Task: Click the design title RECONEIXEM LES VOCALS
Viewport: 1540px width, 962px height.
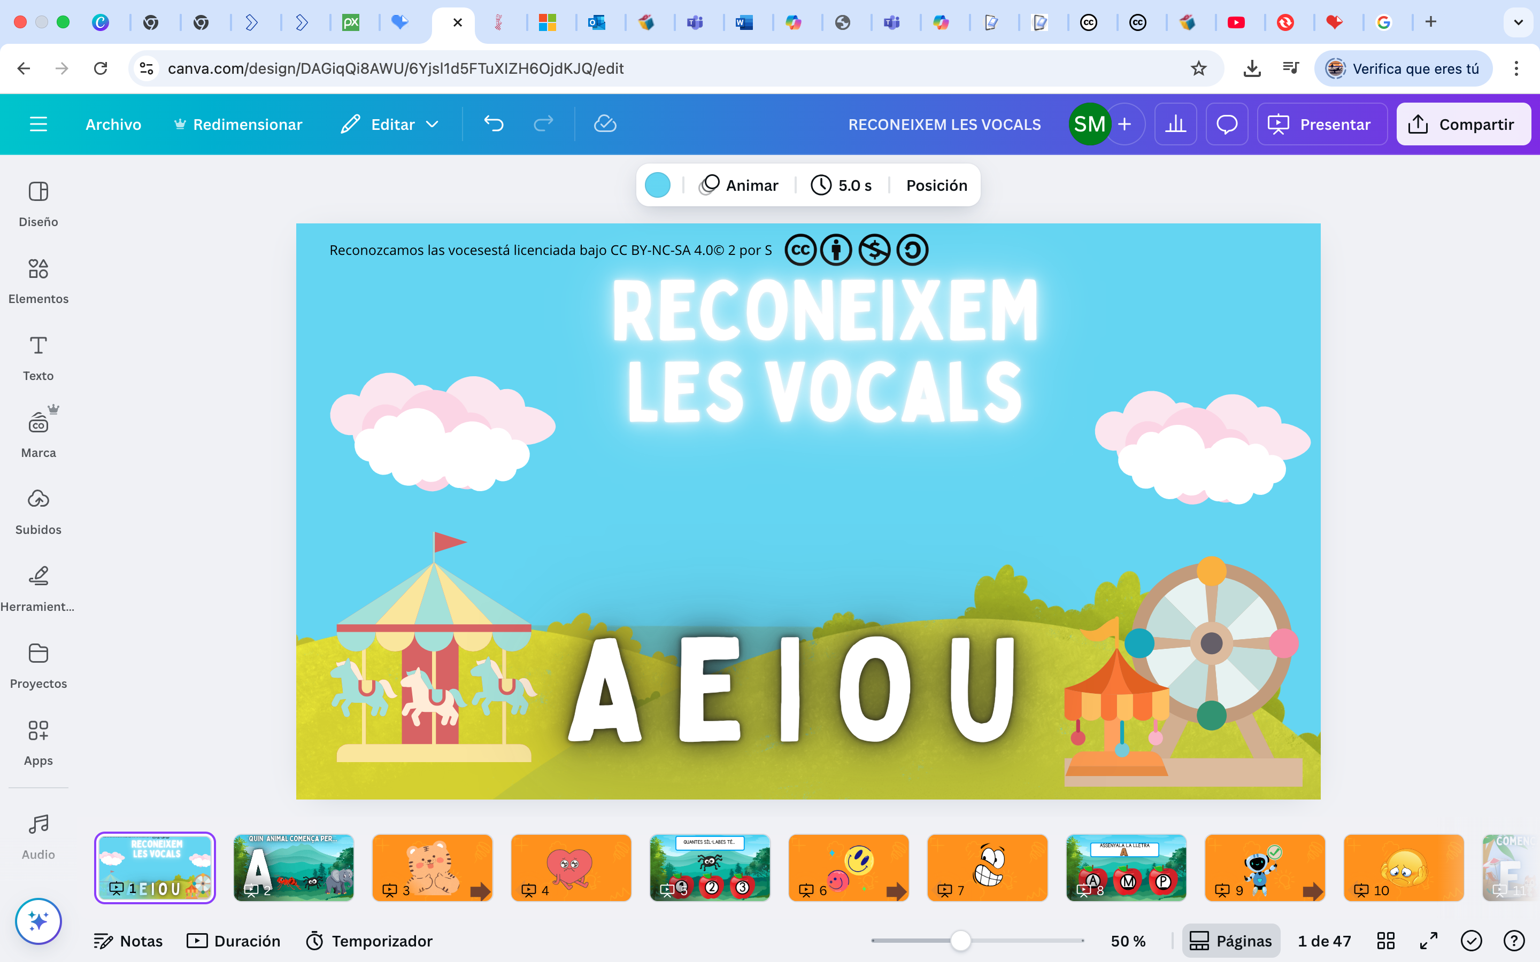Action: click(944, 124)
